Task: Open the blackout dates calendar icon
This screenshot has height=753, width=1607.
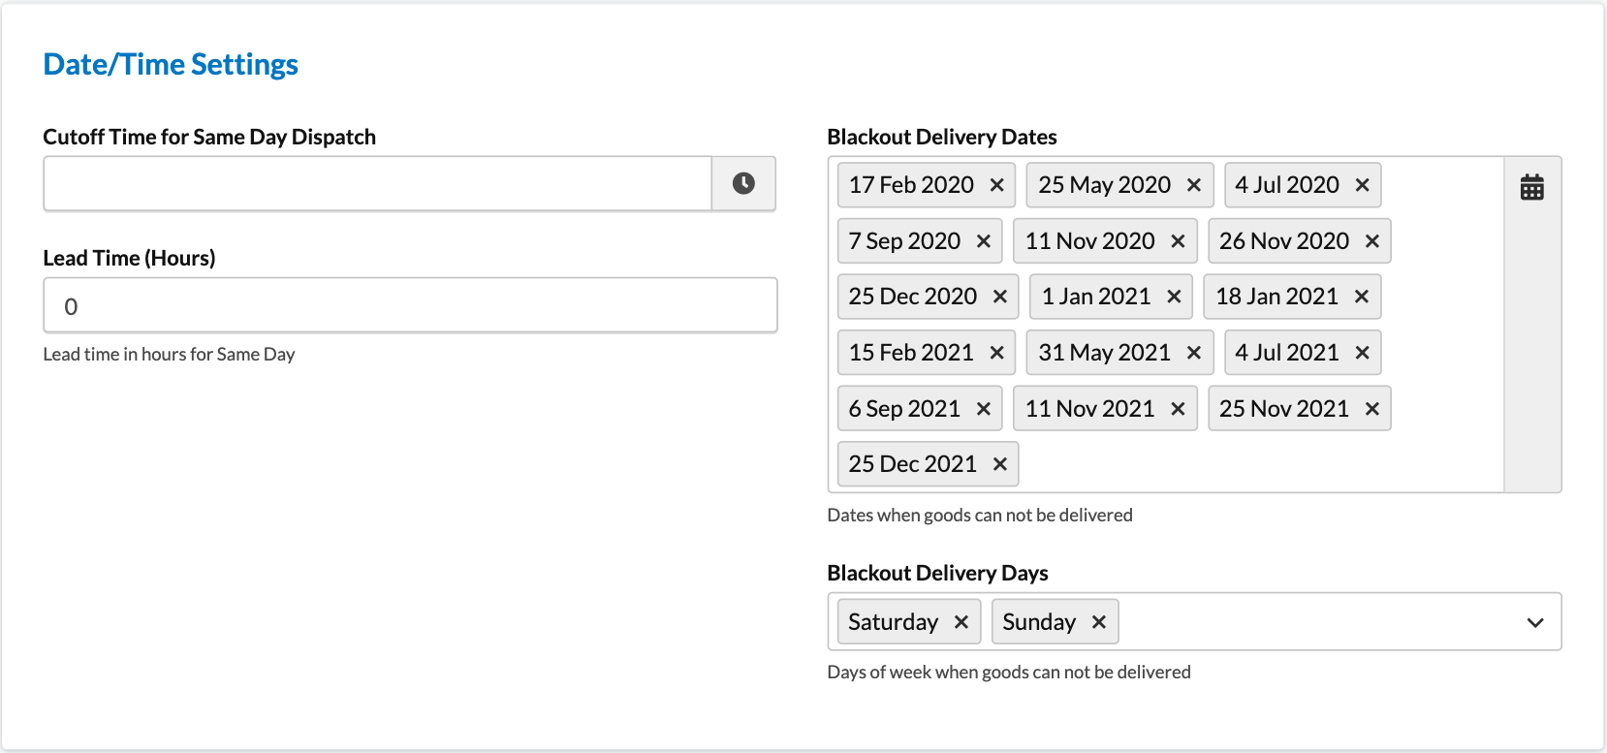Action: pos(1531,187)
